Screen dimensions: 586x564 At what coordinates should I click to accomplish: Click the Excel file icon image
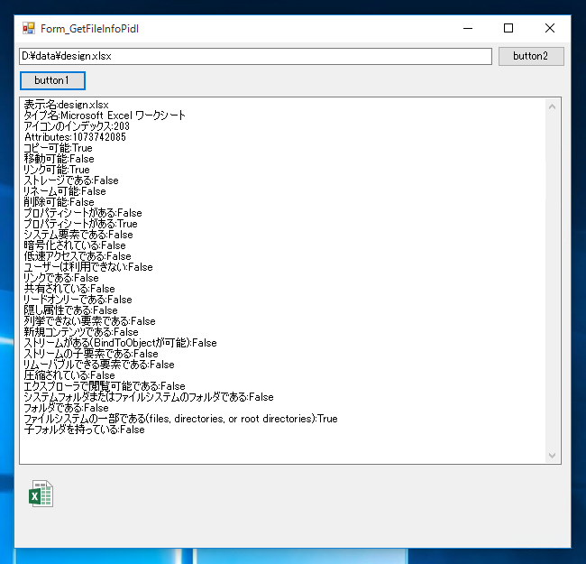[x=41, y=494]
